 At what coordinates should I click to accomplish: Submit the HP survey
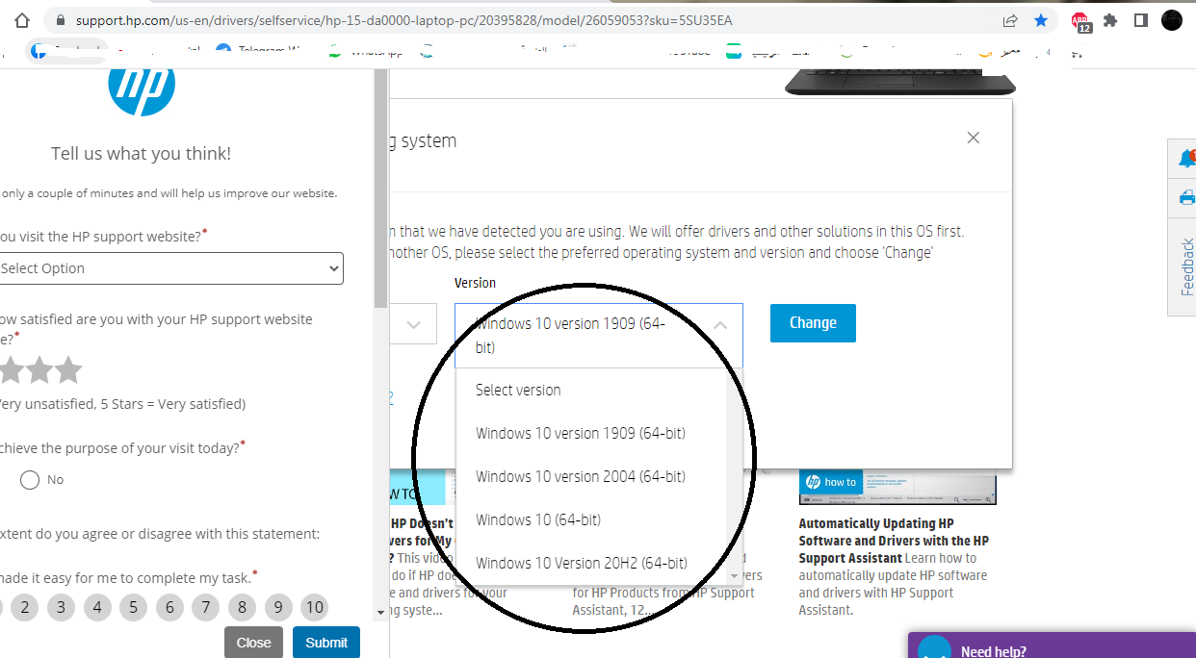(326, 643)
